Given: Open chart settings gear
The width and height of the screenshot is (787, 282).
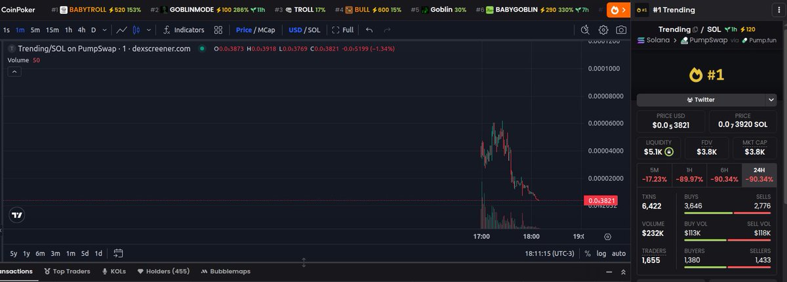Looking at the screenshot, I should click(x=603, y=30).
